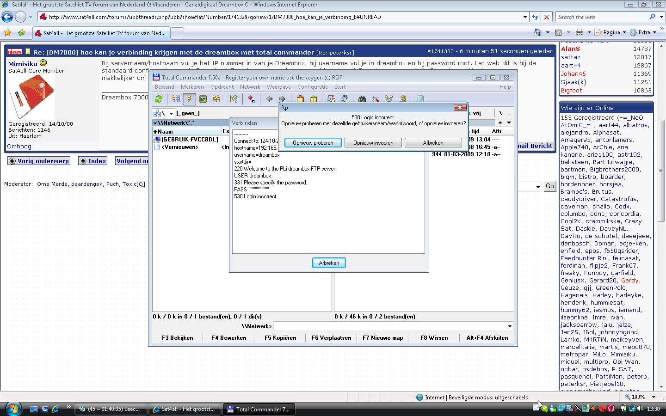Click the Add to Favorites icon
The width and height of the screenshot is (666, 416).
[21, 33]
